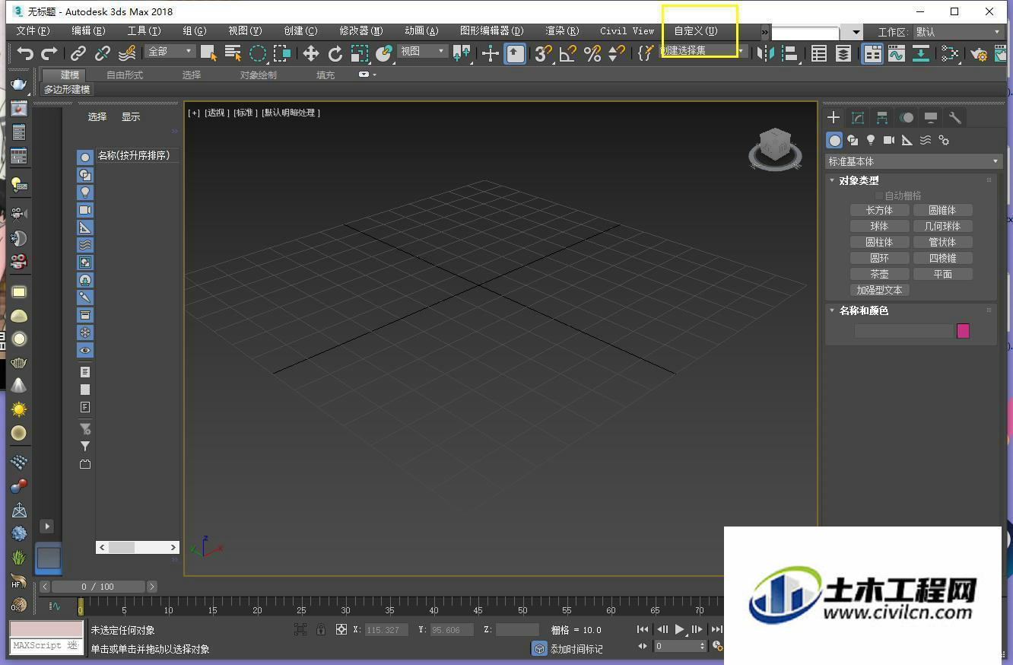Toggle the Ribbon display icon

point(872,53)
